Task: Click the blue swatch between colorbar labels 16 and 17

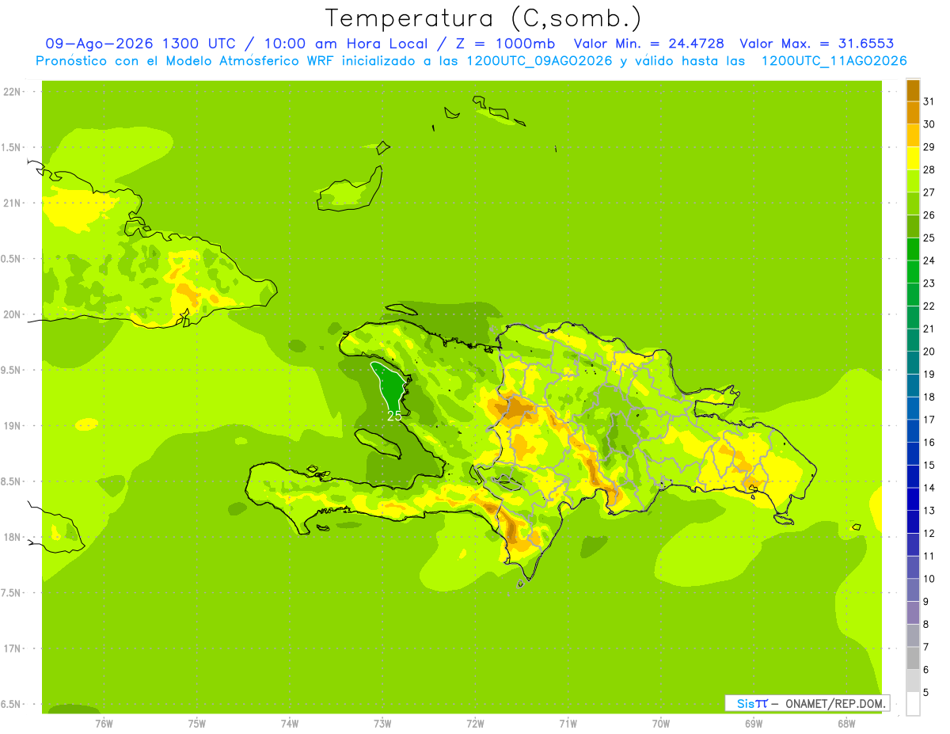Action: tap(914, 431)
